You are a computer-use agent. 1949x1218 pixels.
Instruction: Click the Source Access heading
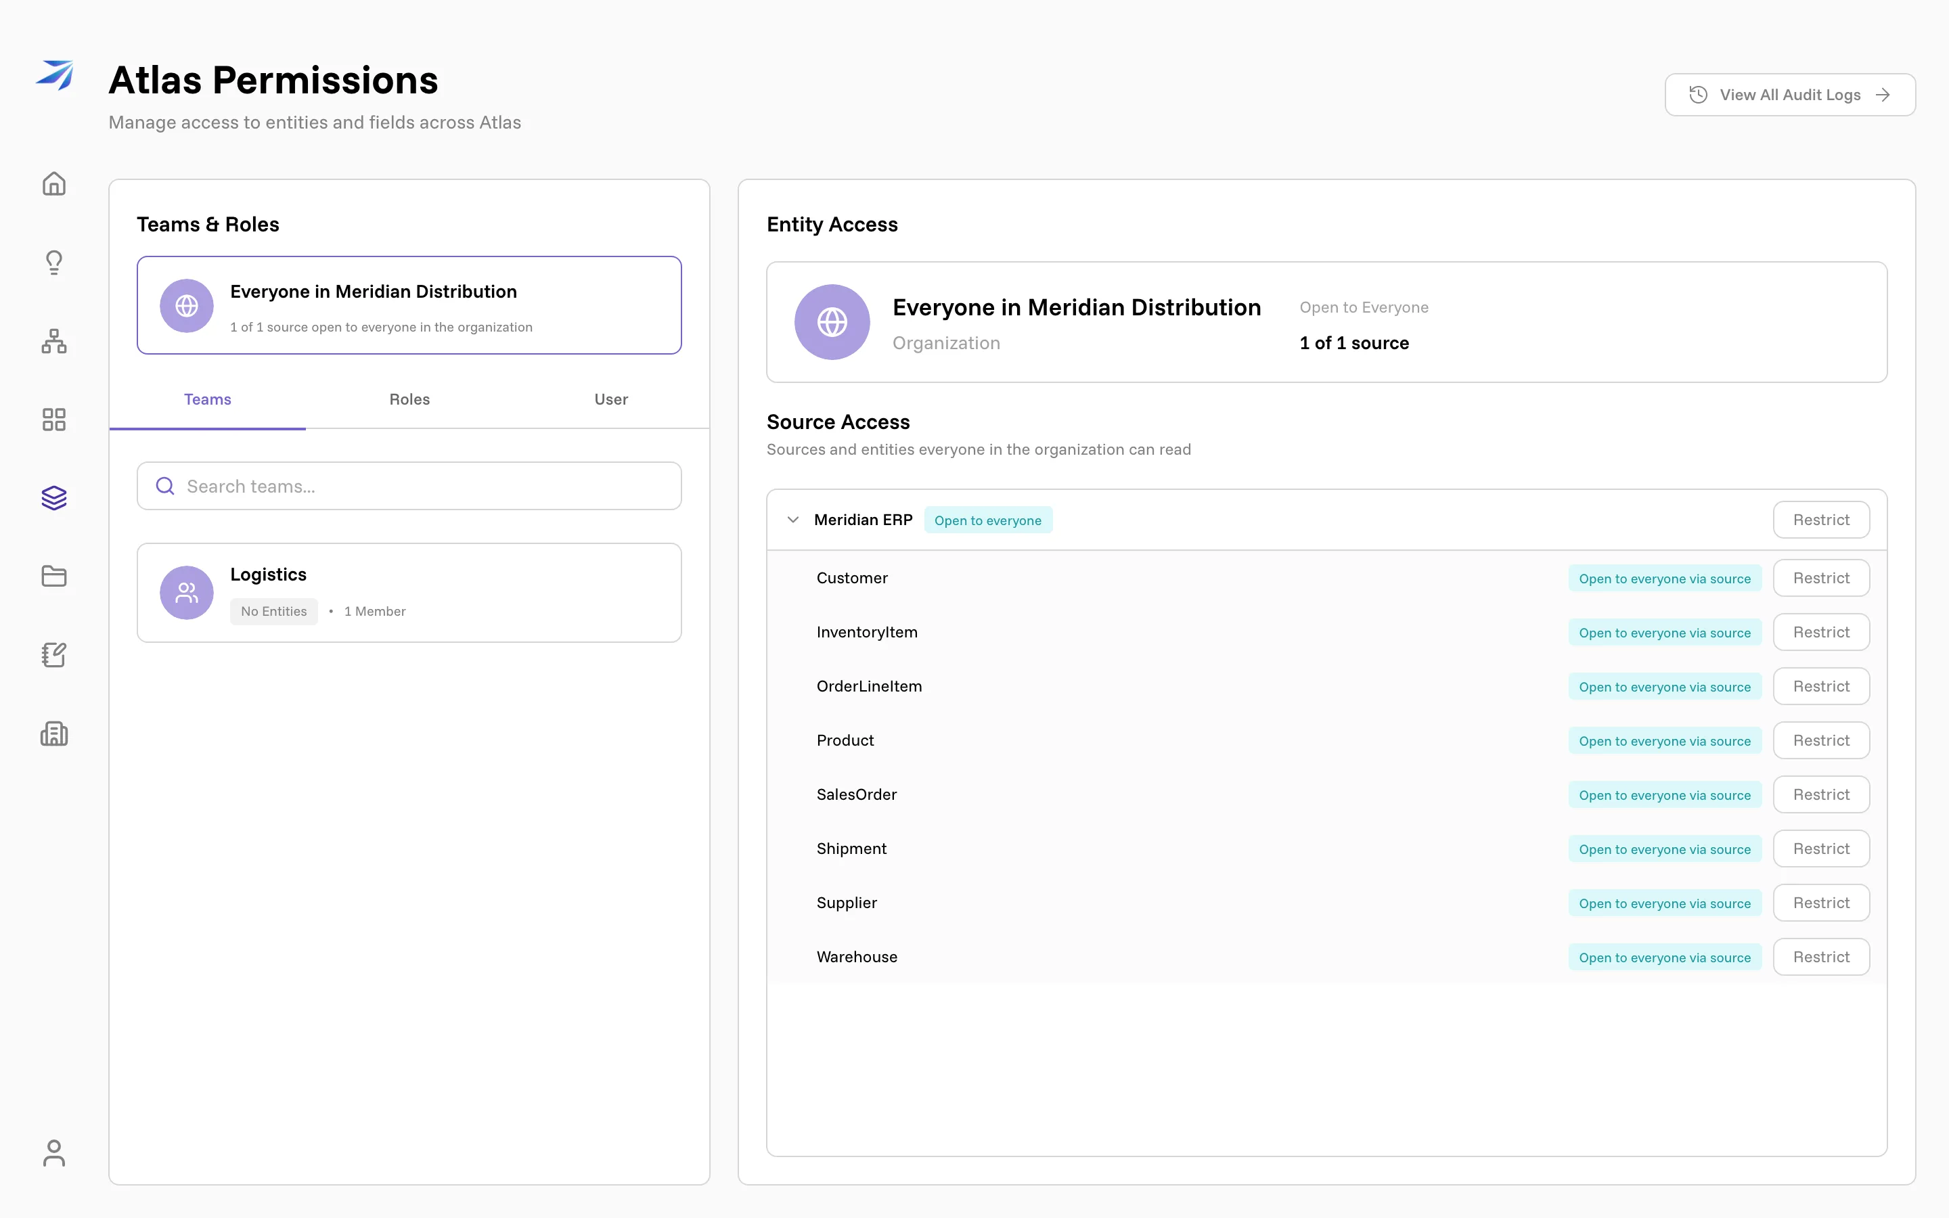pyautogui.click(x=838, y=422)
